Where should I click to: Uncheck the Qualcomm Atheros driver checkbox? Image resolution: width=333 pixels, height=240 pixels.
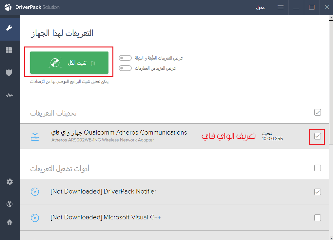[x=318, y=136]
